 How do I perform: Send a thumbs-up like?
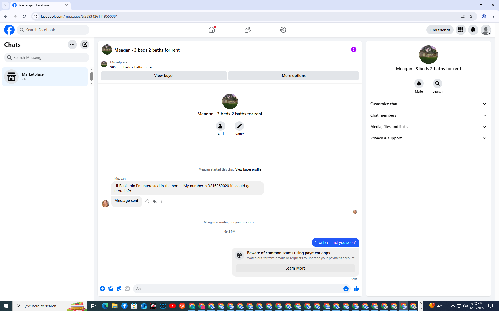356,289
